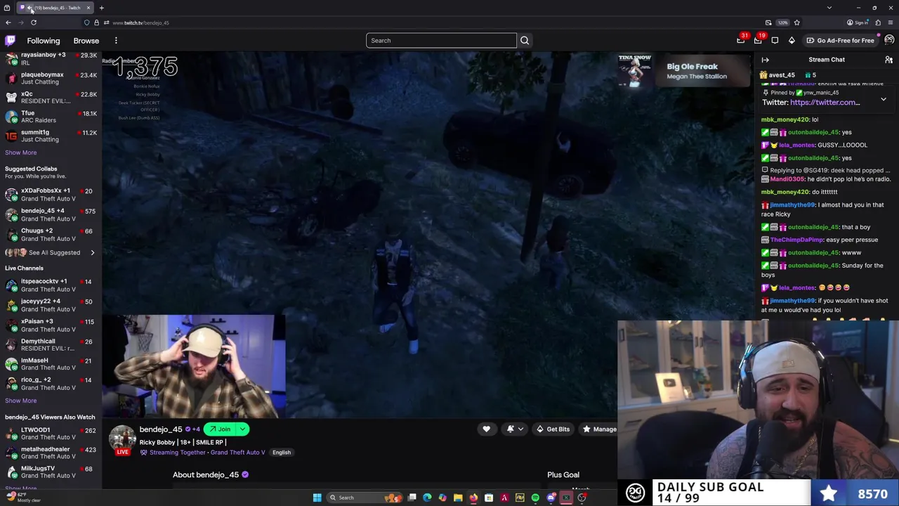Click the search magnifier button
The height and width of the screenshot is (506, 899).
tap(525, 41)
